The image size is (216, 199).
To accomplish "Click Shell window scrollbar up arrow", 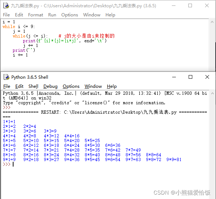I will 212,93.
